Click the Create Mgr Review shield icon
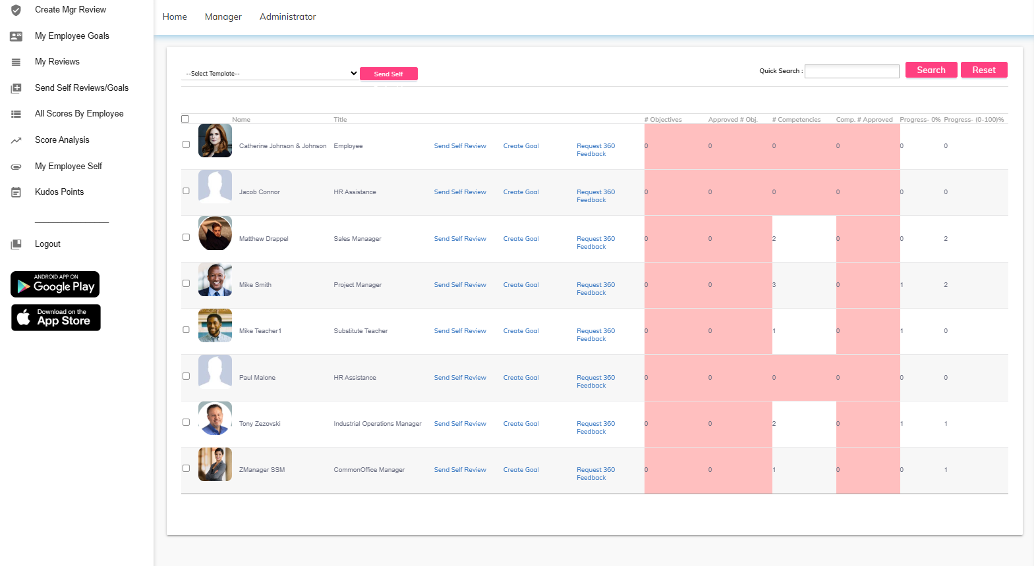This screenshot has height=566, width=1034. 16,10
